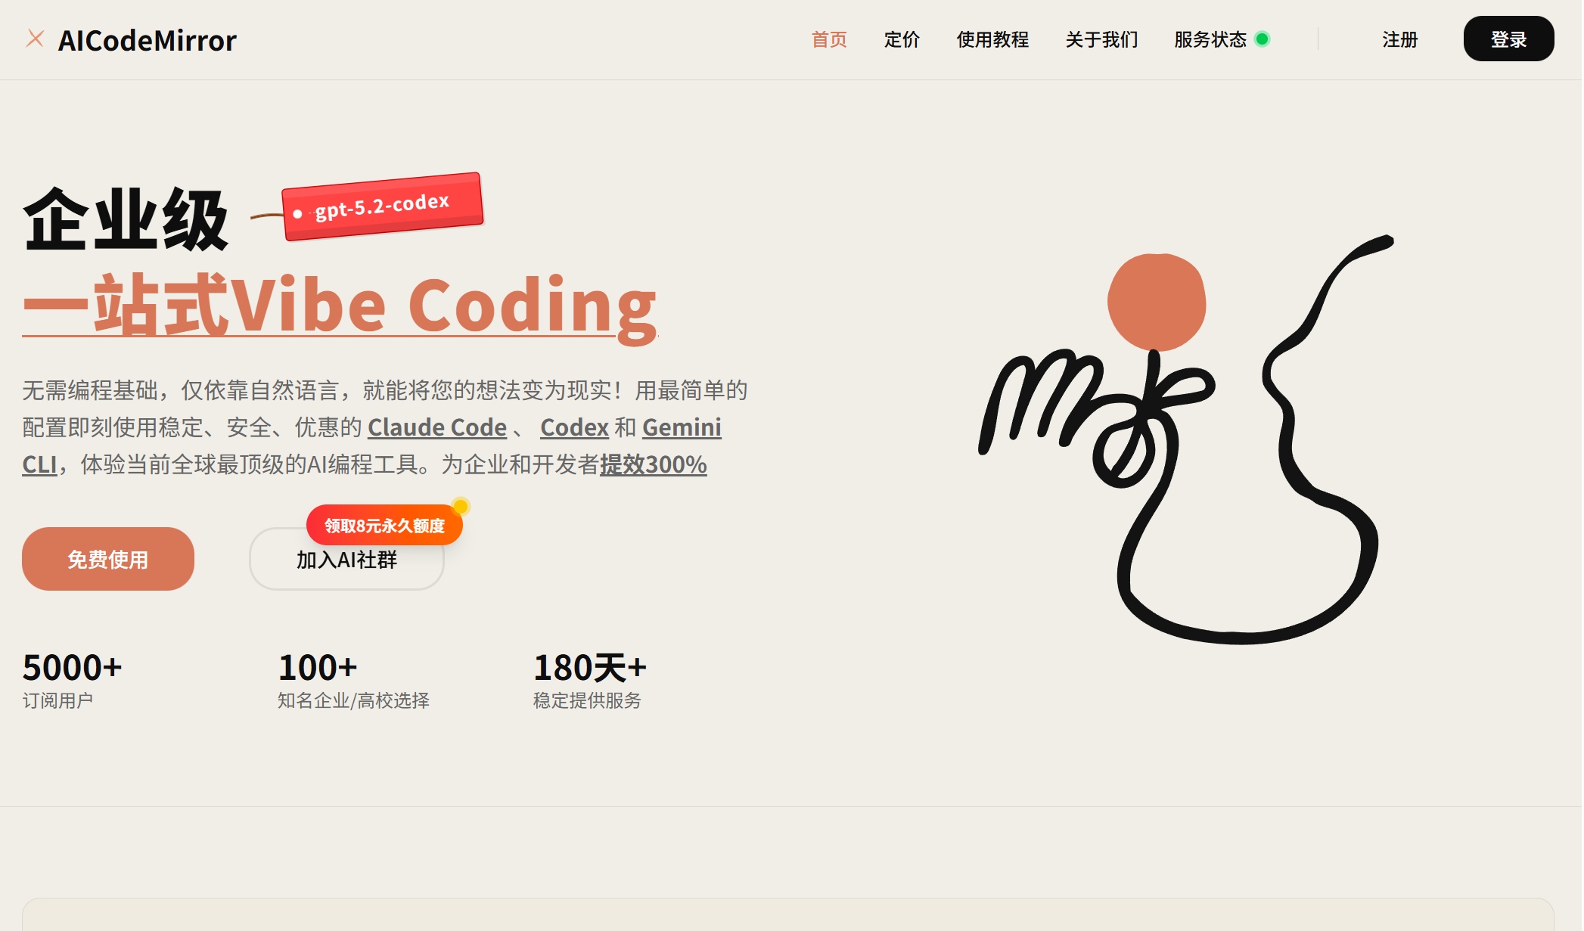Follow the Claude Code link

pos(436,427)
